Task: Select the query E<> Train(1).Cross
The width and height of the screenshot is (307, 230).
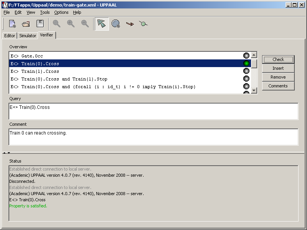Action: [130, 71]
